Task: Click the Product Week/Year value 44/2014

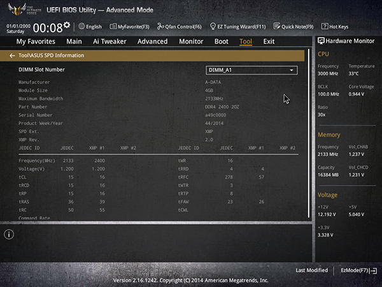Action: coord(214,123)
